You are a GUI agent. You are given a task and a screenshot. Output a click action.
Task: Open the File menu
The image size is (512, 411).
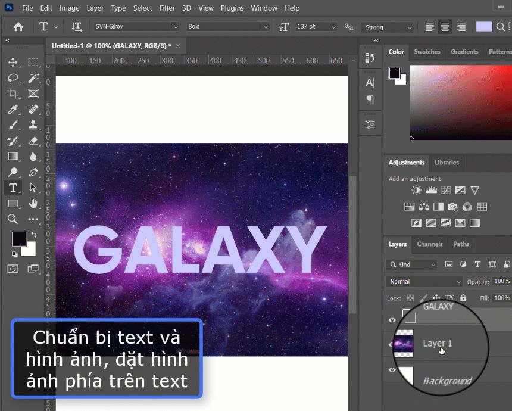[27, 8]
